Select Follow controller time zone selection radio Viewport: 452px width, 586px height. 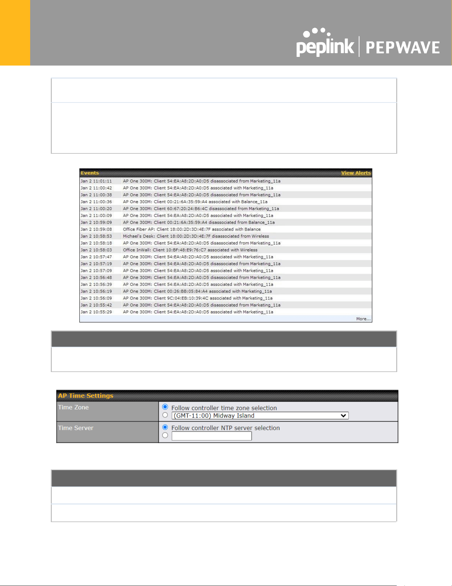[165, 407]
